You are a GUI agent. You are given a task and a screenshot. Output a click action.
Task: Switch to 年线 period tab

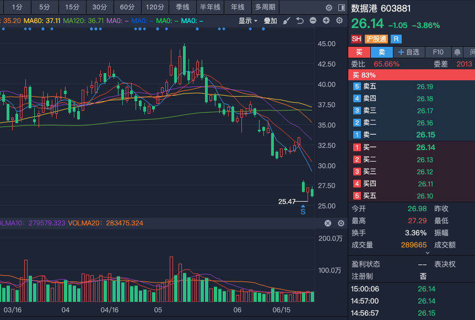(x=237, y=7)
